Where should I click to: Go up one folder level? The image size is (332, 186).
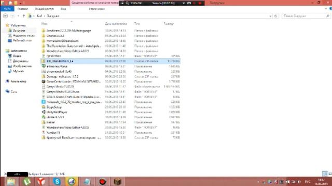point(24,16)
